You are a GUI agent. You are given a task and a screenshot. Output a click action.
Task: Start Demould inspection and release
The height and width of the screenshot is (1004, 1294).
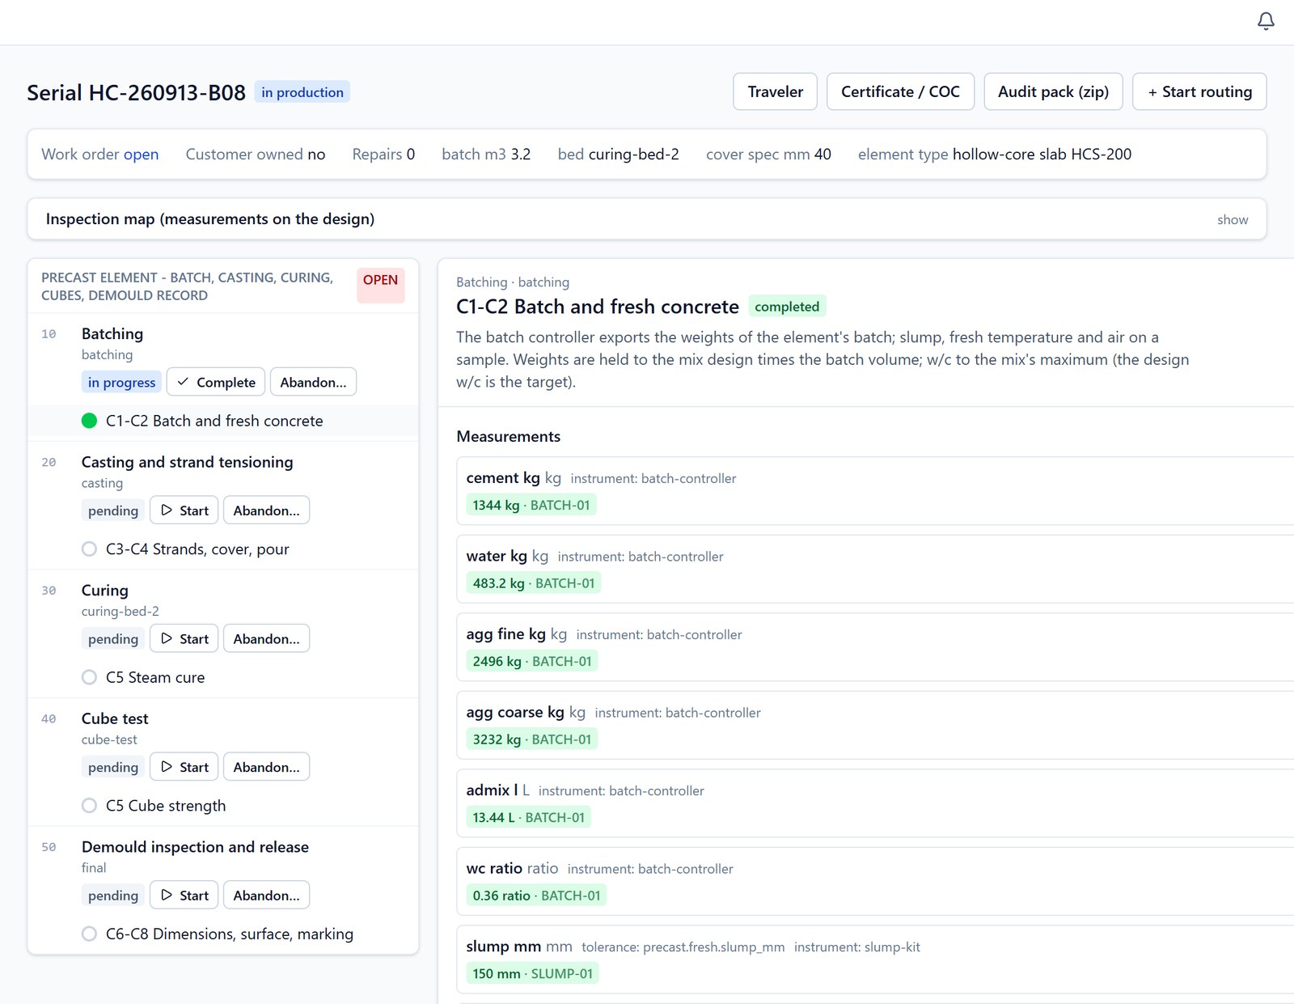184,896
